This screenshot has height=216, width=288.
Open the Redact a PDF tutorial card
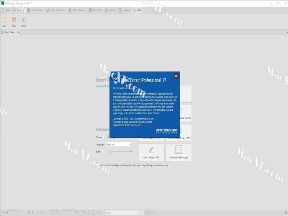(185, 113)
